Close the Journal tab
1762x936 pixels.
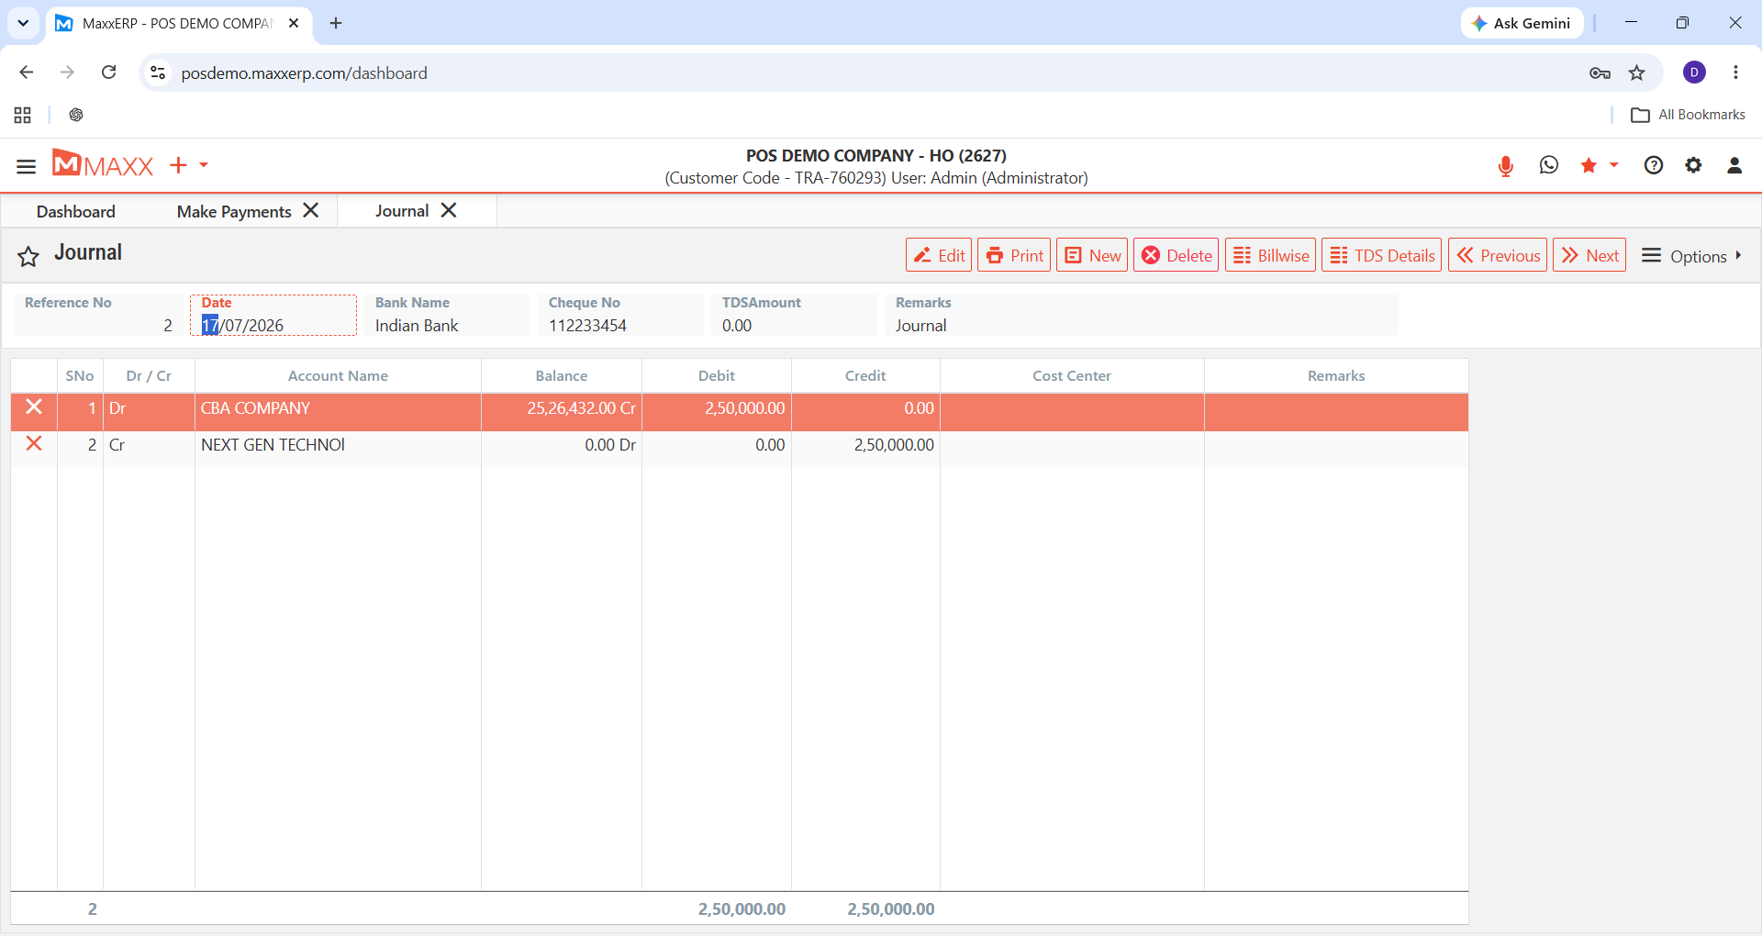coord(449,210)
